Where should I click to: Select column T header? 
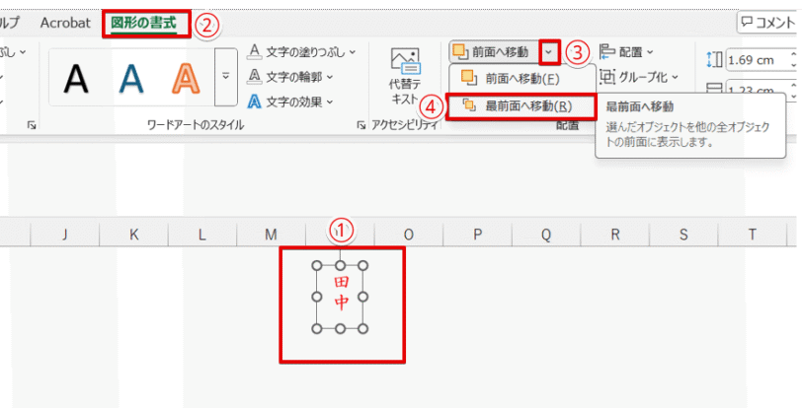click(x=753, y=235)
